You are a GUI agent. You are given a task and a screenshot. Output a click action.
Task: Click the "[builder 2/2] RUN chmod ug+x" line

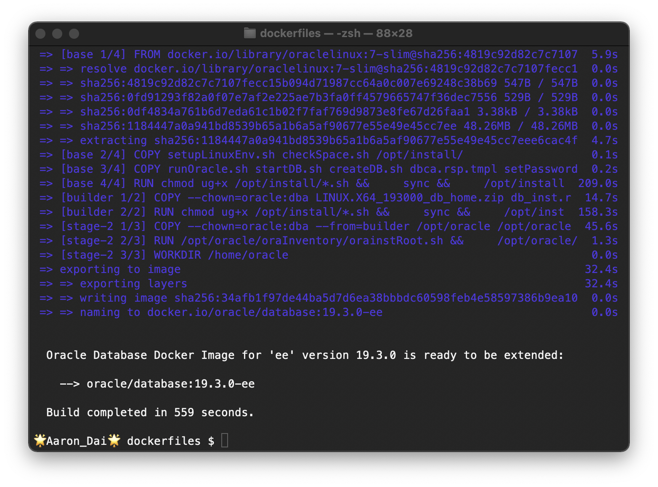click(329, 212)
